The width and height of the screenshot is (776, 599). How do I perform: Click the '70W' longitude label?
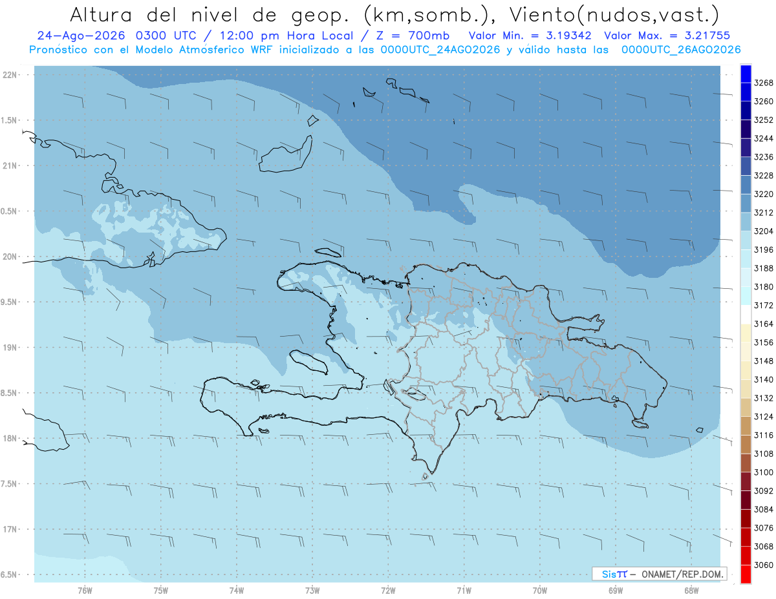click(540, 591)
